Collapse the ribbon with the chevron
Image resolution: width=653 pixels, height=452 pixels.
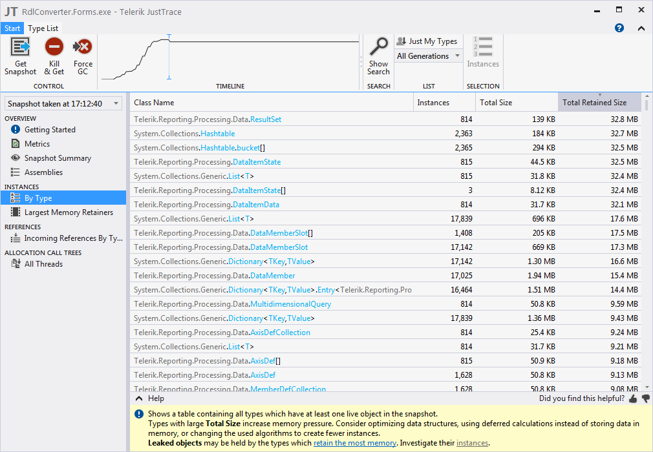[x=641, y=28]
